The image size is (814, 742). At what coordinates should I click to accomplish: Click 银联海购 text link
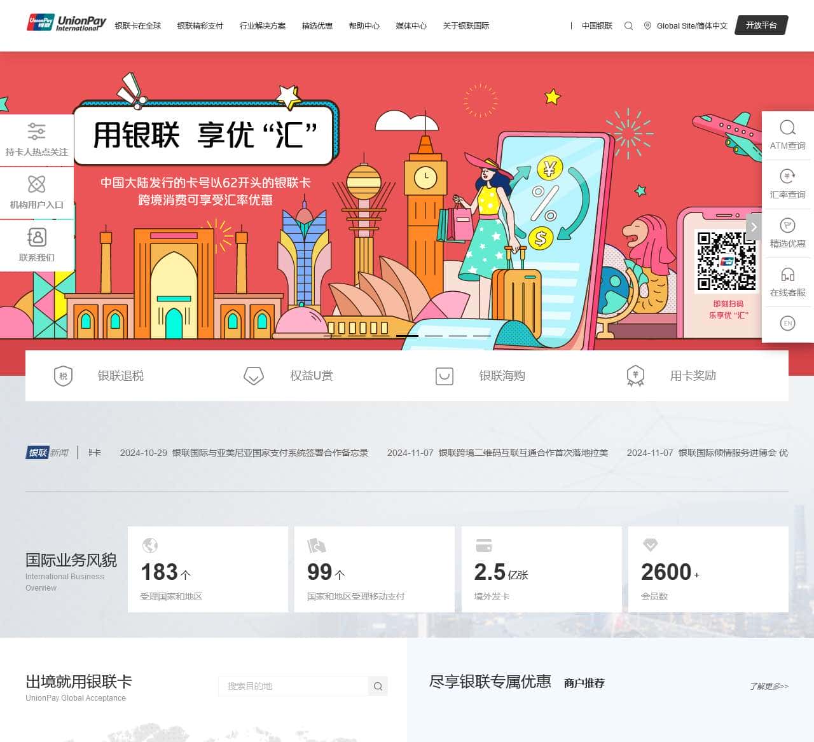pos(502,376)
